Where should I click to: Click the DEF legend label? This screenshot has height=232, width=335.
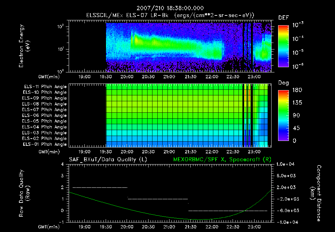pos(284,18)
